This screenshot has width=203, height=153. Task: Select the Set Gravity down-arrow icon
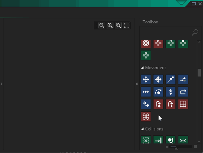click(170, 92)
